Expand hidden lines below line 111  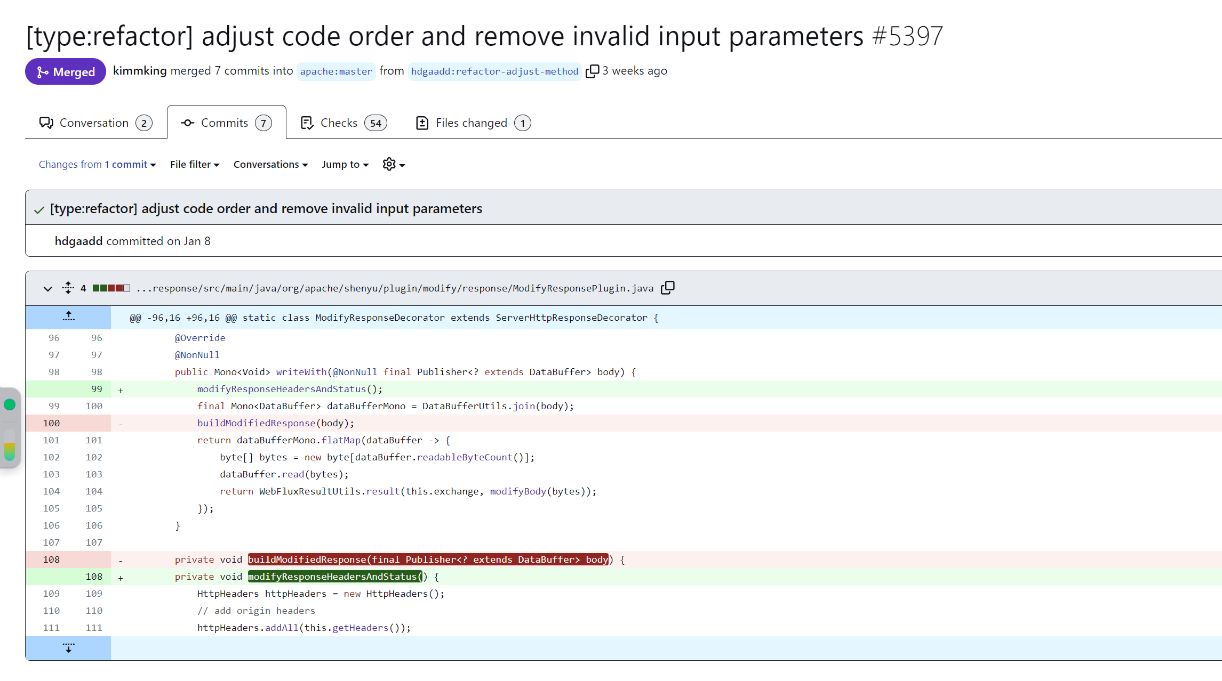(68, 648)
